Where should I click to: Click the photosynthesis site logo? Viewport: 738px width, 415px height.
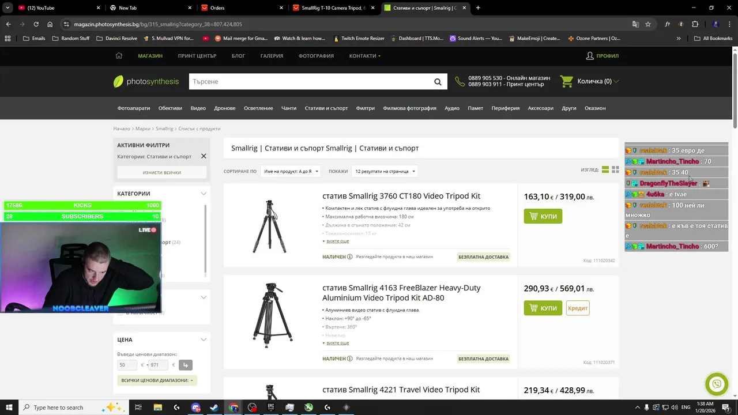[146, 81]
